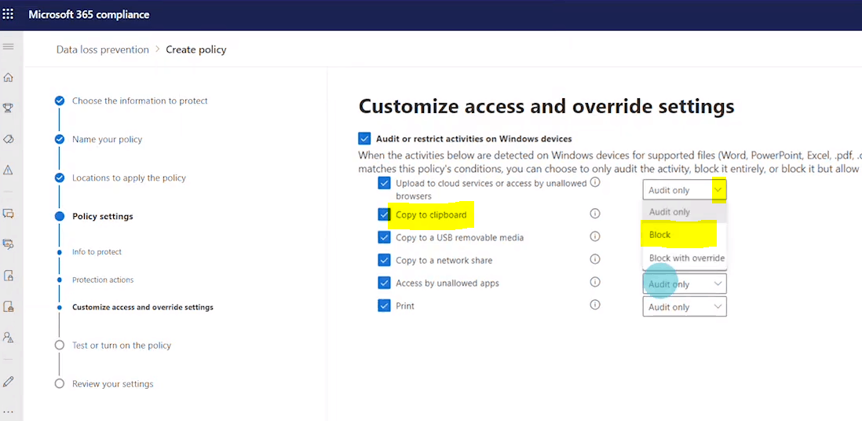Screen dimensions: 862x421
Task: Click the Microsoft 365 compliance header title
Action: click(x=89, y=14)
